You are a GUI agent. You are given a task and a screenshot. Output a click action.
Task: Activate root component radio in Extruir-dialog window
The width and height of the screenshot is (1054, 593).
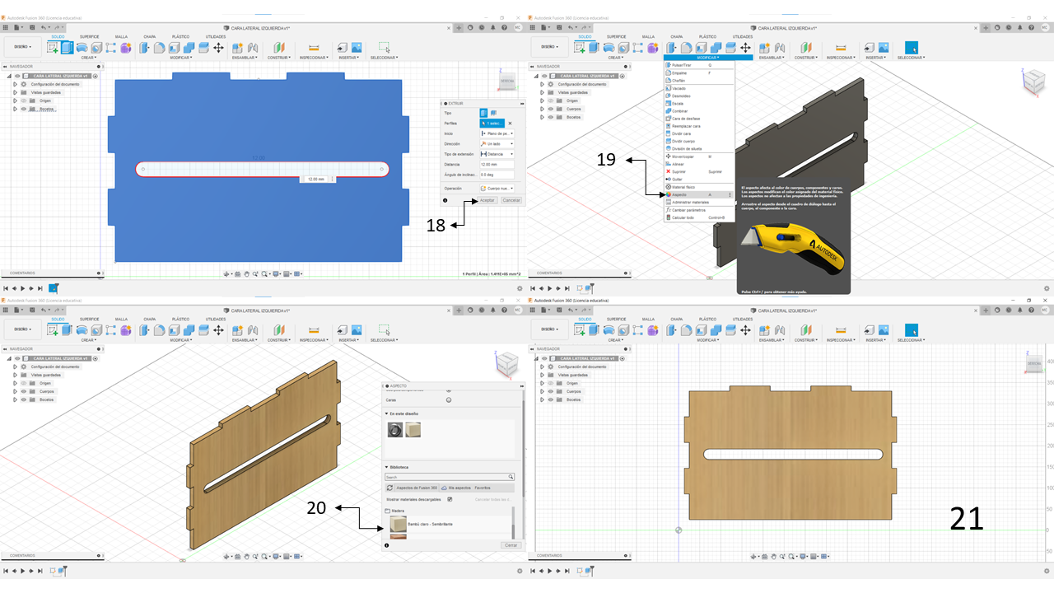pyautogui.click(x=96, y=76)
